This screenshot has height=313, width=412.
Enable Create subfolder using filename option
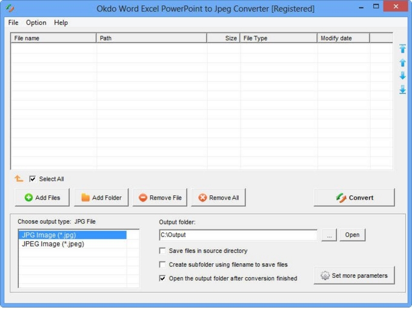click(x=162, y=264)
